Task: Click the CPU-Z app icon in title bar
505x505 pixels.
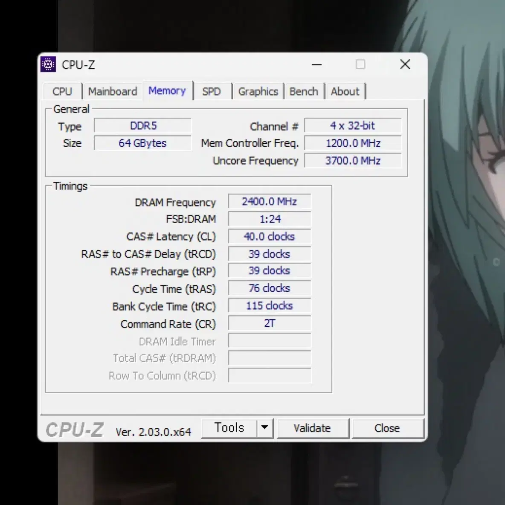Action: tap(48, 64)
